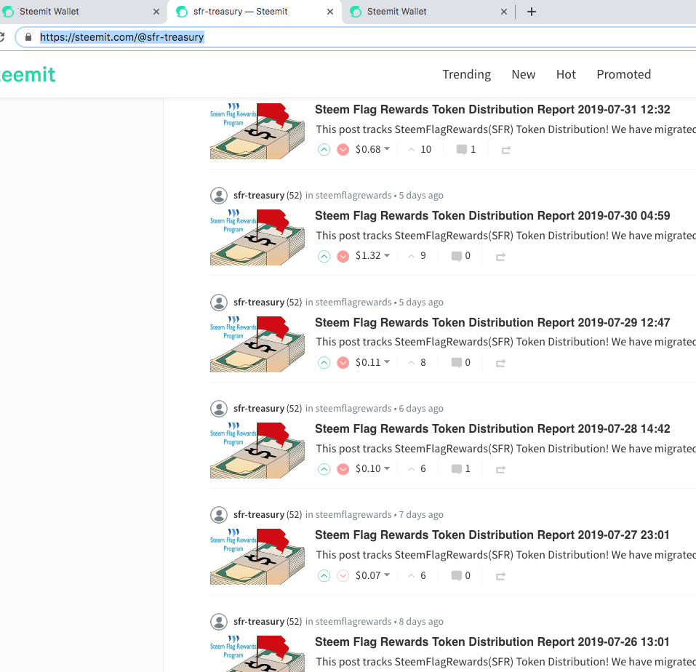Show the 6 votes list on 07-28 post
696x672 pixels.
(417, 468)
